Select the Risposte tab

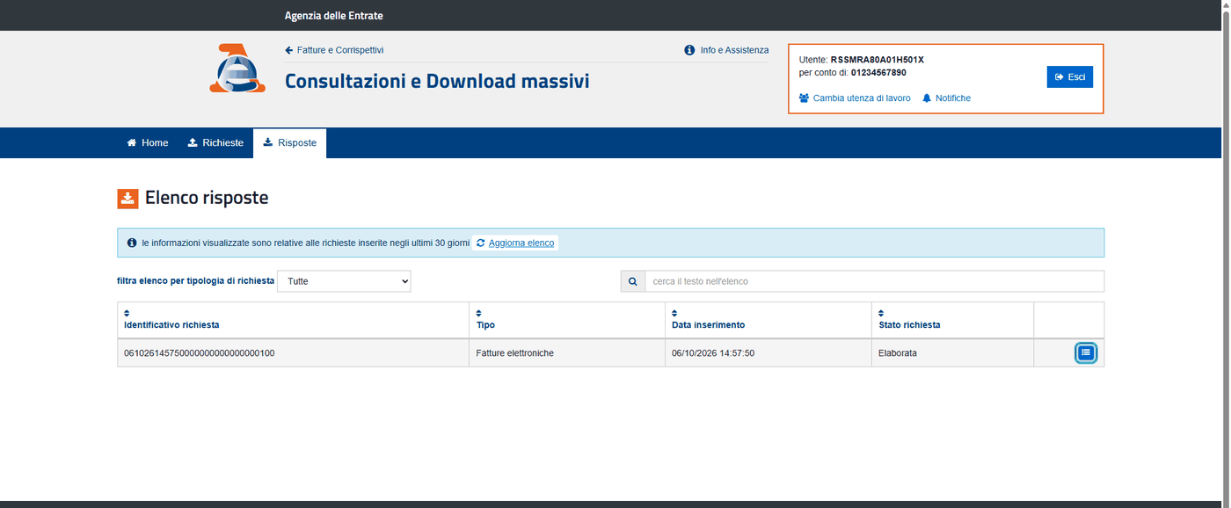click(x=290, y=143)
